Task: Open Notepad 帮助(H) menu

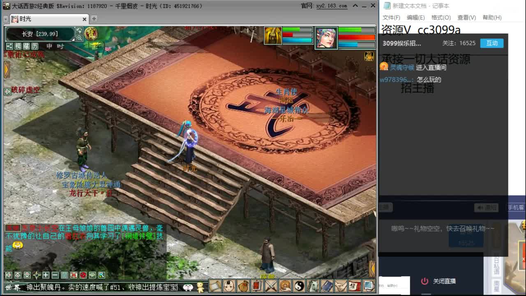Action: coord(492,18)
